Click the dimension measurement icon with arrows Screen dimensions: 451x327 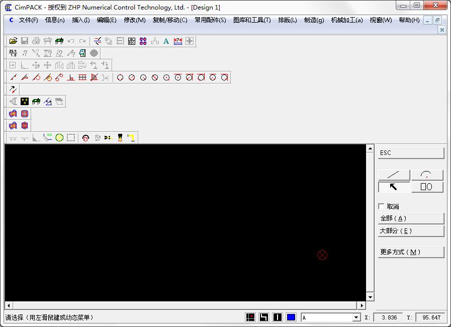click(x=178, y=41)
